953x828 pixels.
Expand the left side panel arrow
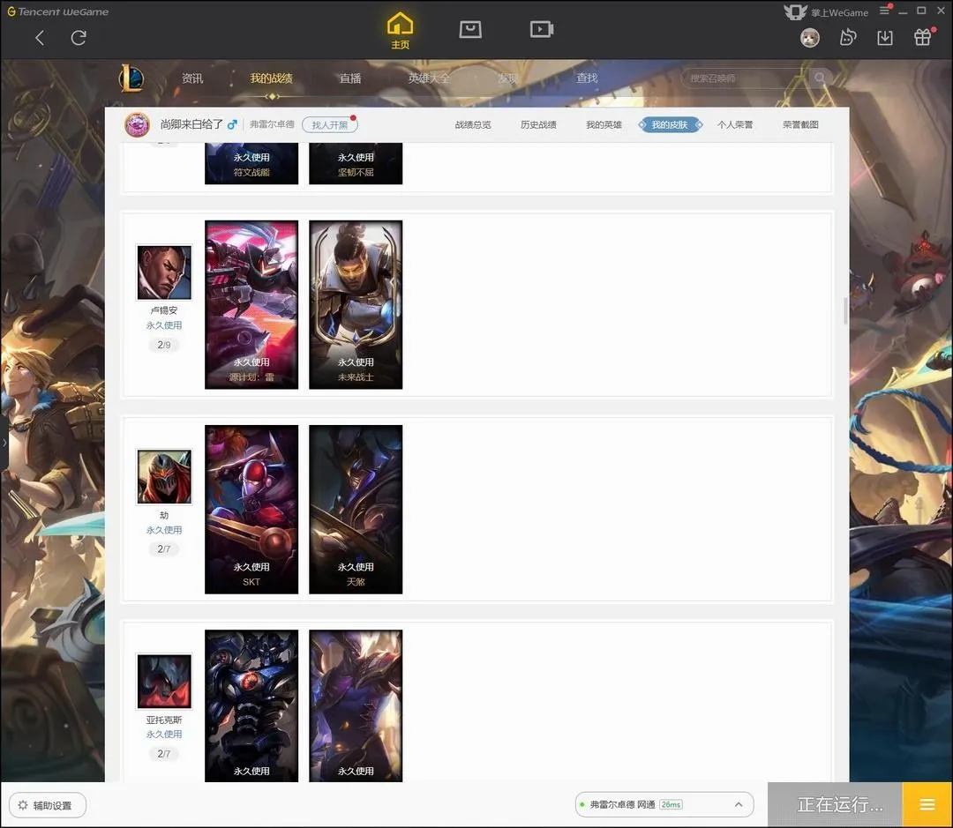[4, 442]
